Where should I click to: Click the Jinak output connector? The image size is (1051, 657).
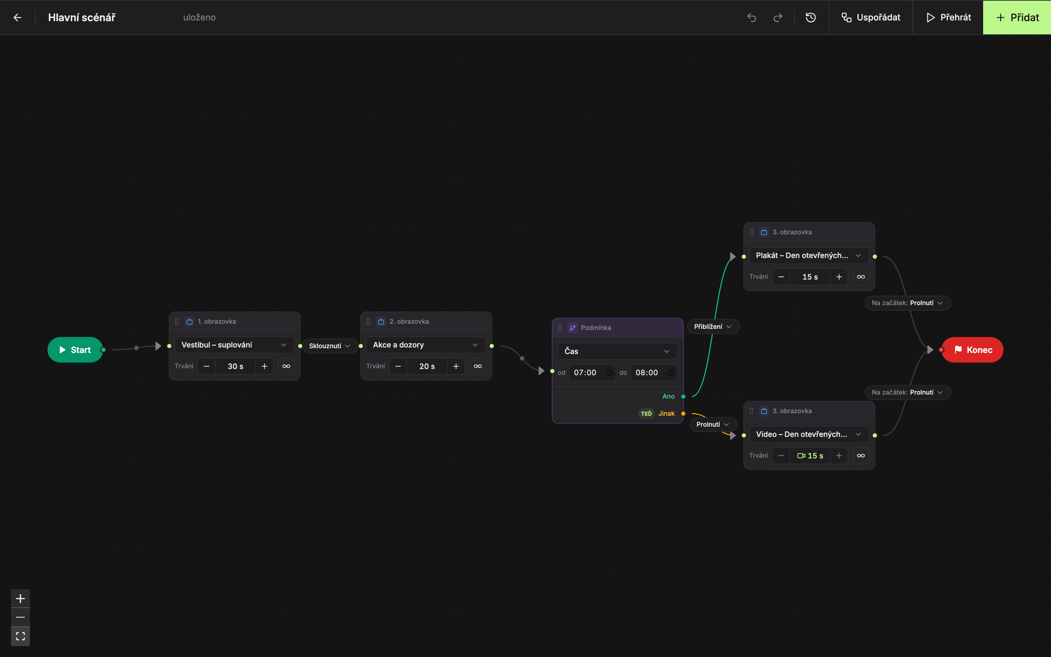point(683,414)
